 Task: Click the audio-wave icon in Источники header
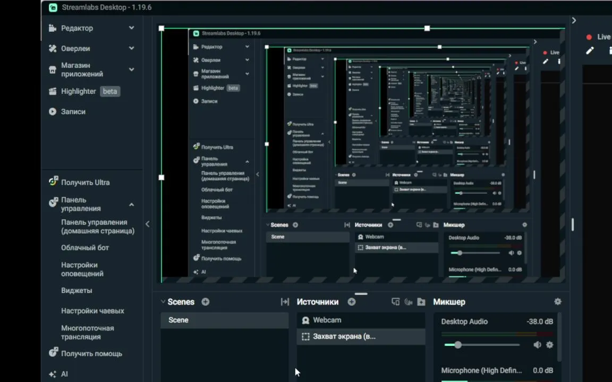[x=408, y=302]
